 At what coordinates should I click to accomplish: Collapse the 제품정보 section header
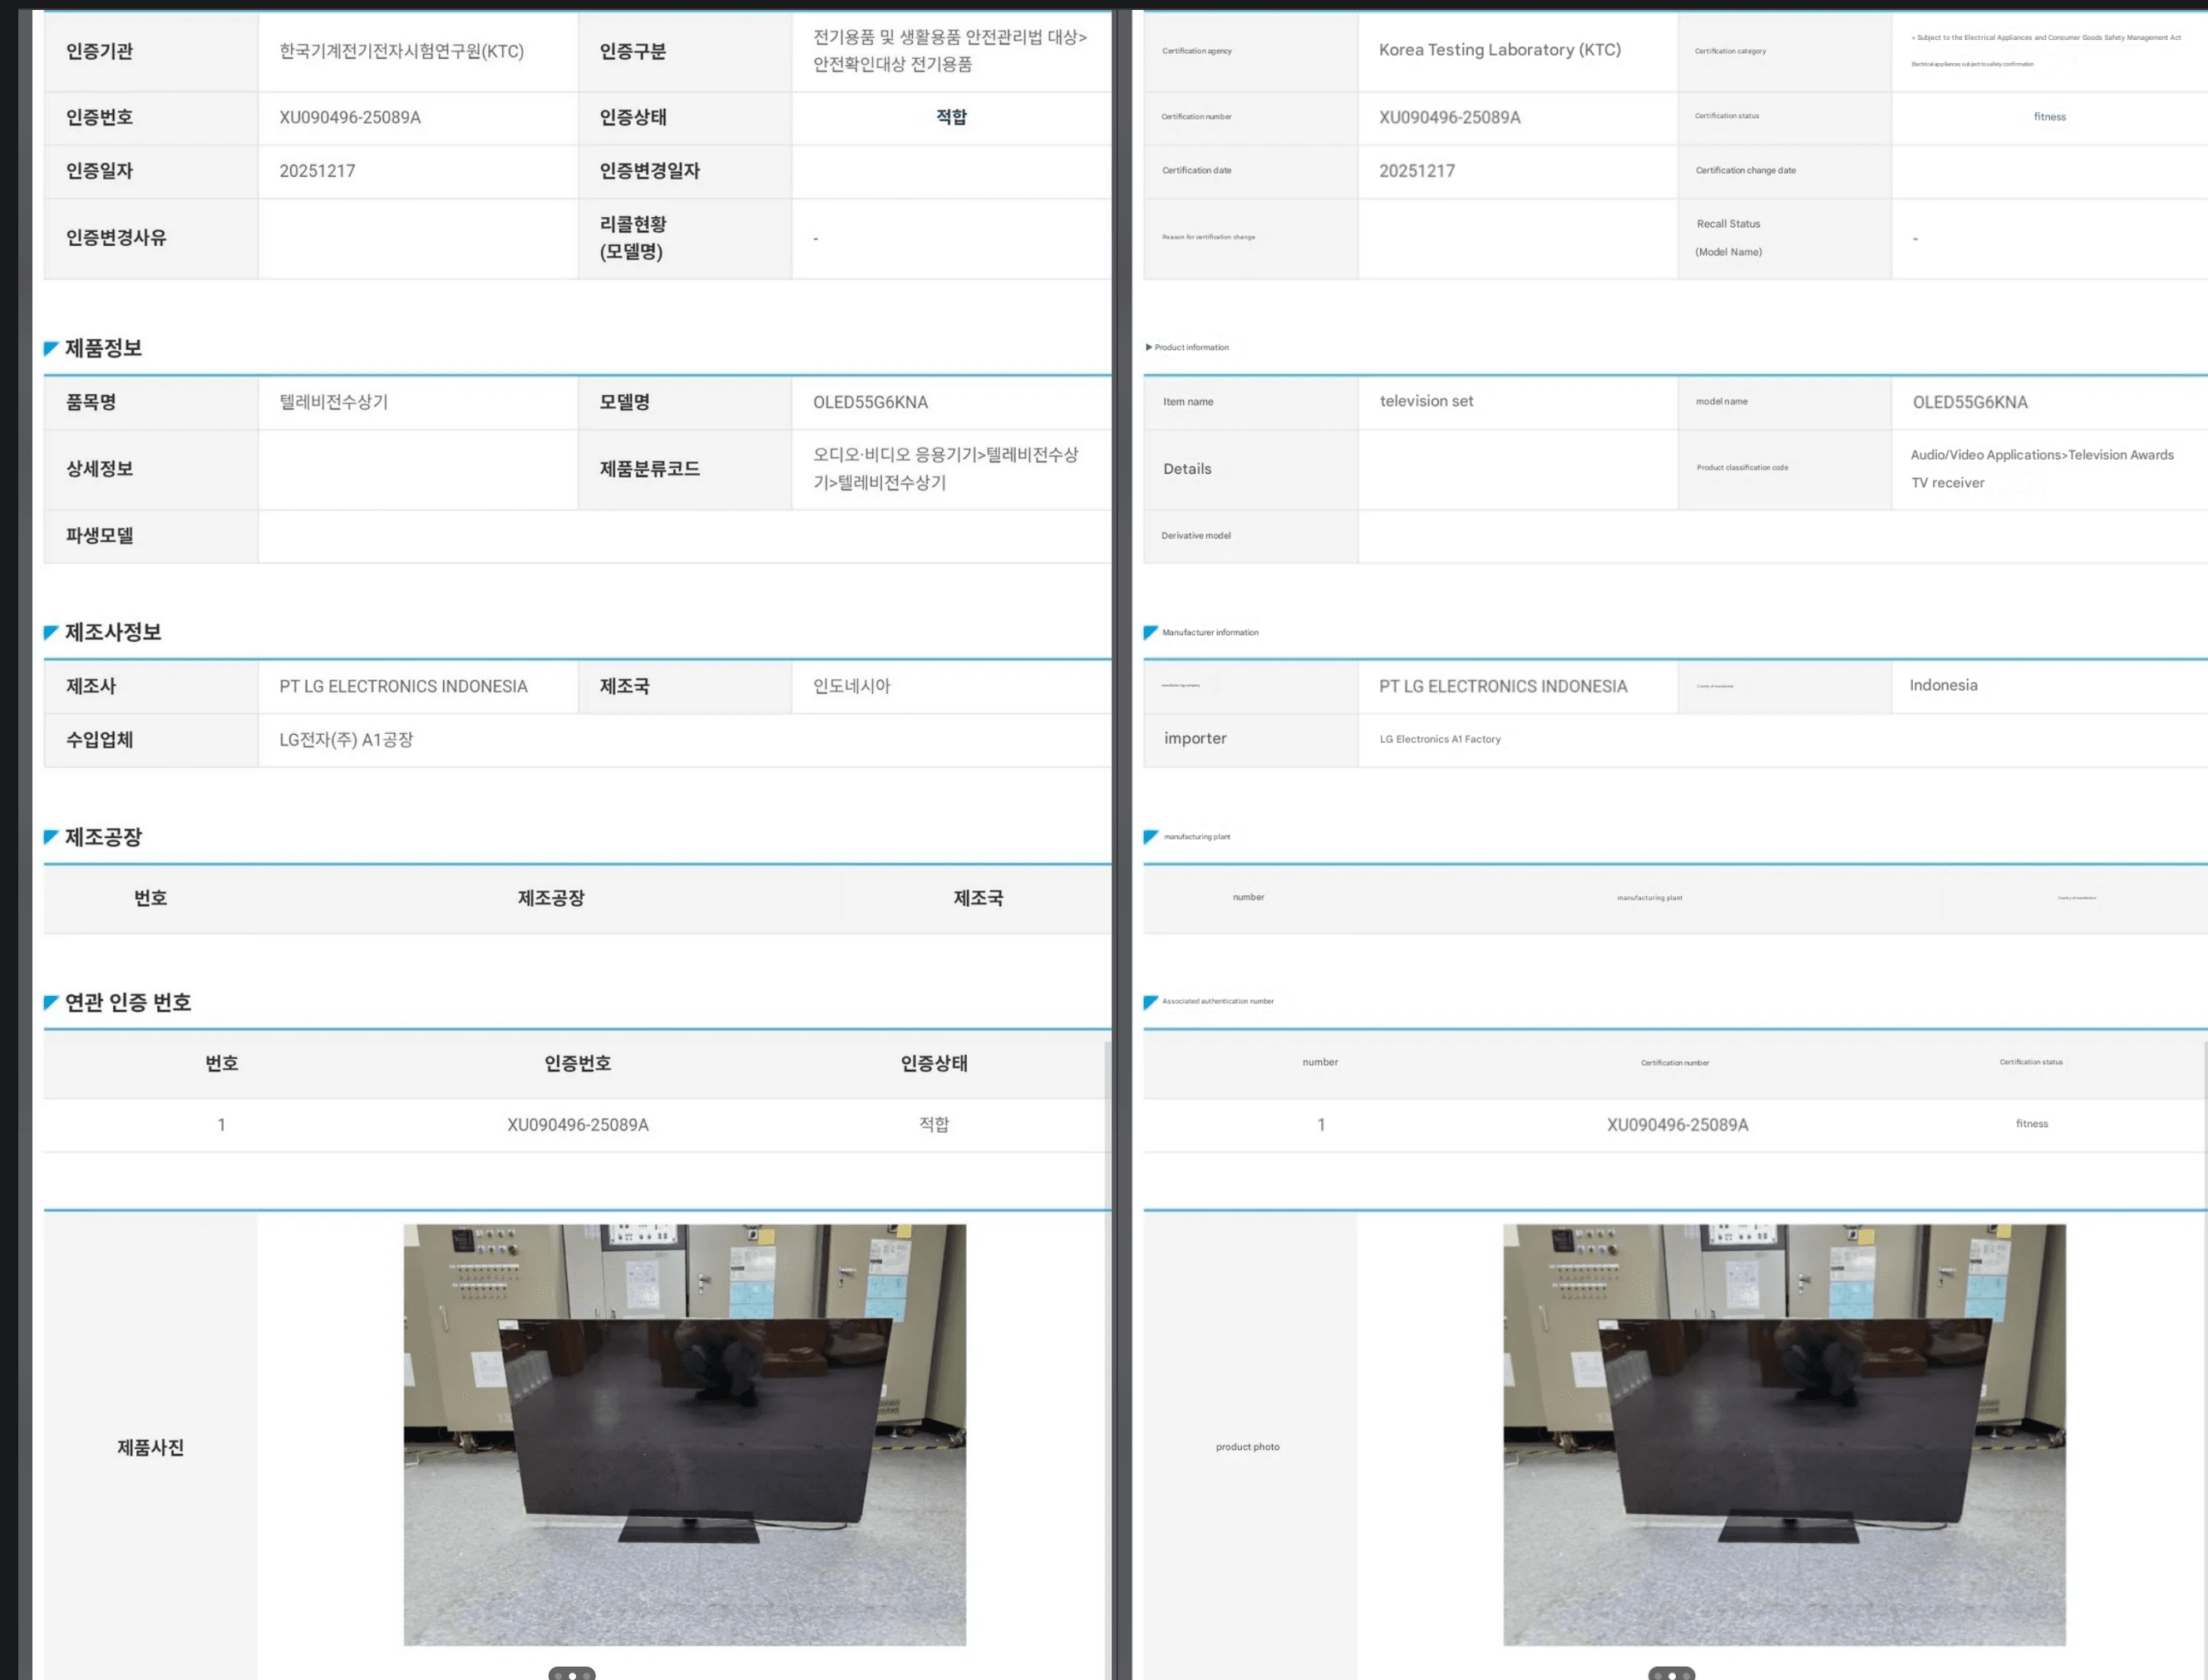(x=103, y=348)
